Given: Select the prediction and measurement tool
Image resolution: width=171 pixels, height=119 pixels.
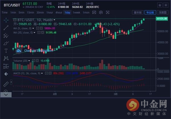Looking at the screenshot, I should pos(6,66).
